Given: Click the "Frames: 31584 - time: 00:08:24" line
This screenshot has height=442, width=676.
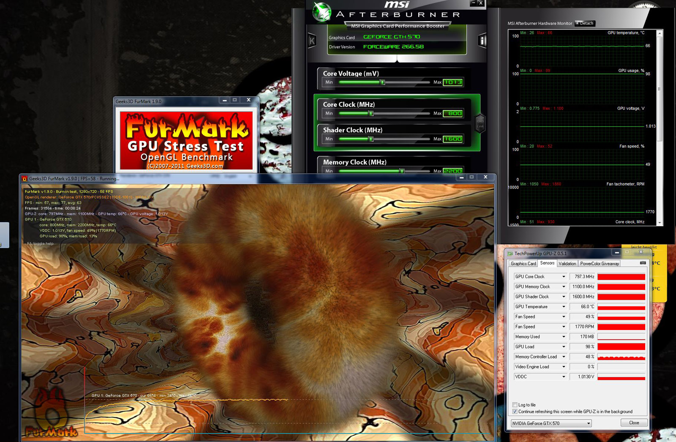Looking at the screenshot, I should (x=52, y=208).
